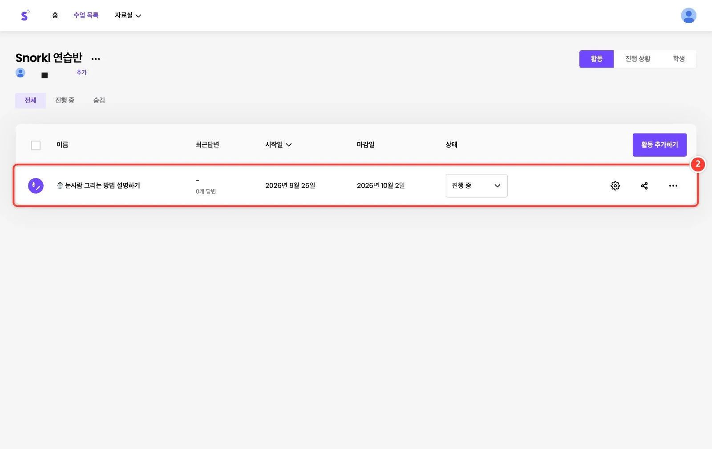Click the 활동 추가하기 button
The width and height of the screenshot is (712, 449).
click(659, 145)
